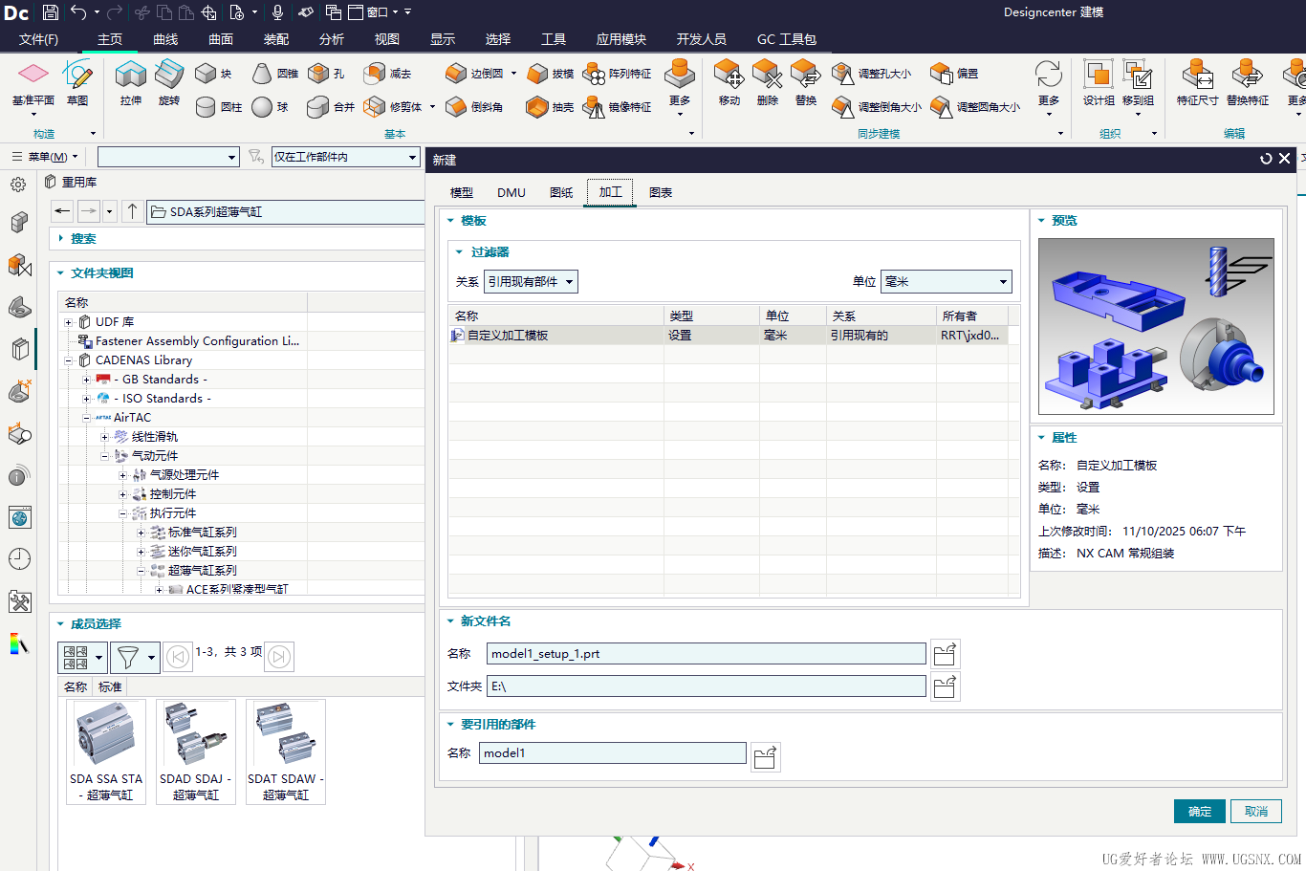Open the 基准平面 datum plane tool
Viewport: 1306px width, 871px height.
pos(33,76)
